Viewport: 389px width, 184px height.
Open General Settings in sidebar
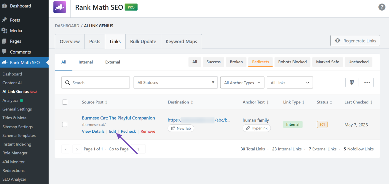click(x=17, y=109)
